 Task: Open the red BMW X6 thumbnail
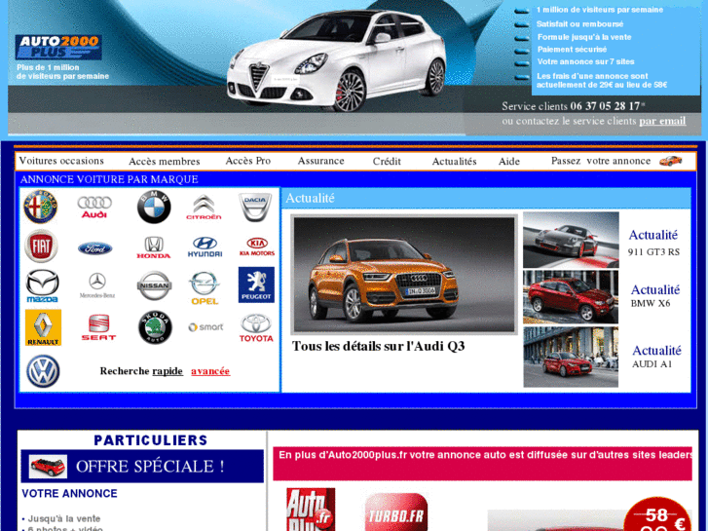pos(571,297)
